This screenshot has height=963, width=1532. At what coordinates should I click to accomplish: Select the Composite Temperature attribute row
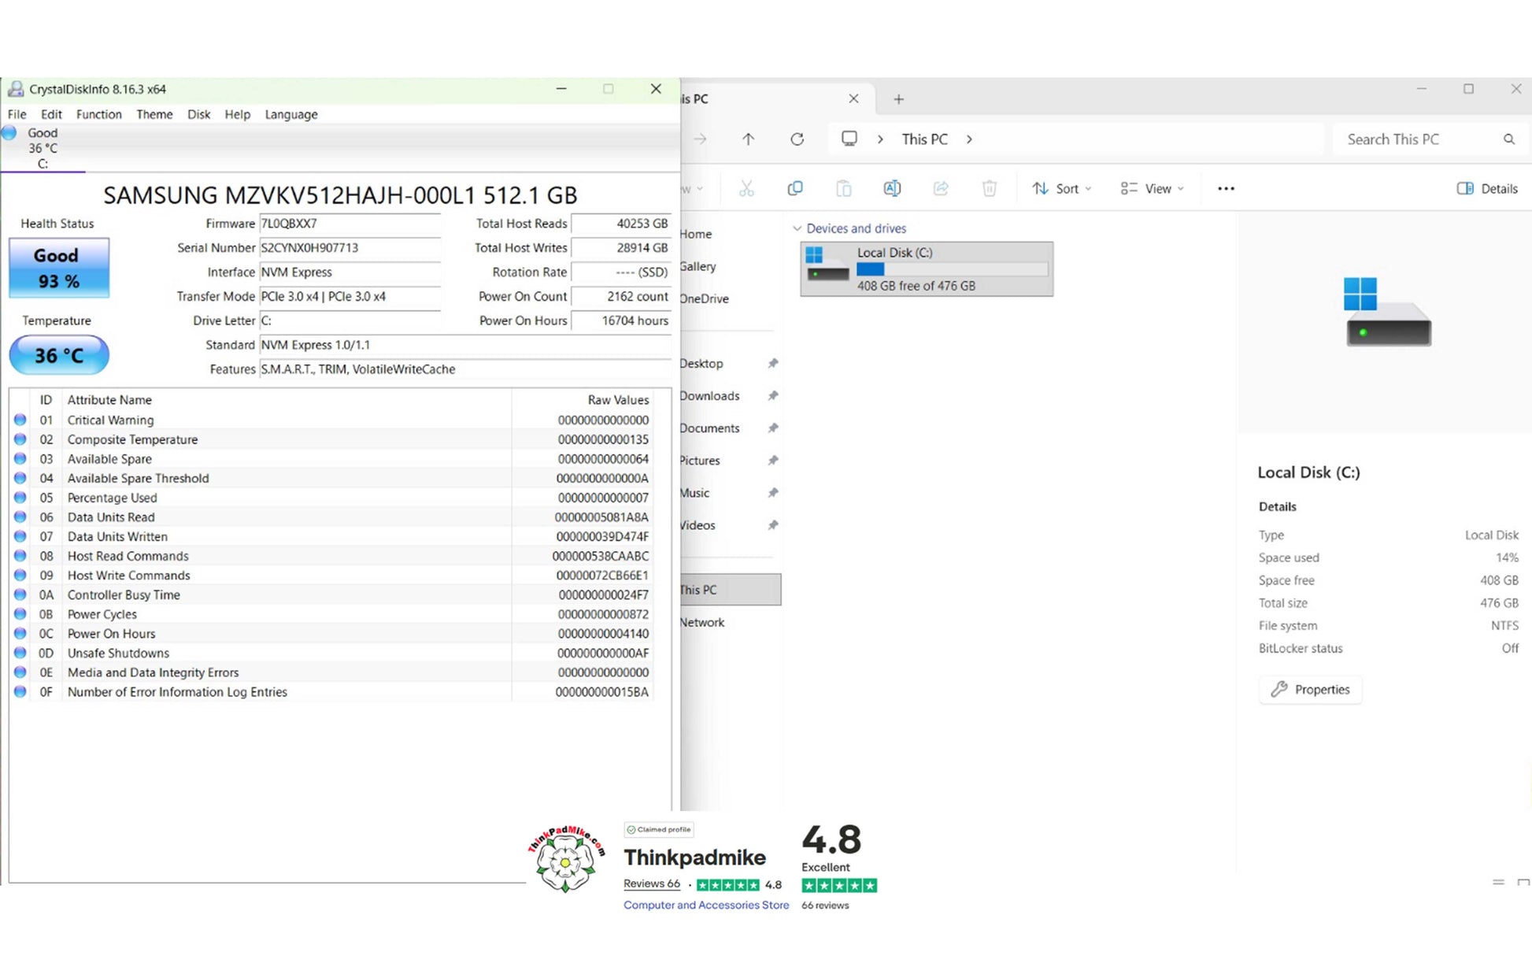pos(332,439)
